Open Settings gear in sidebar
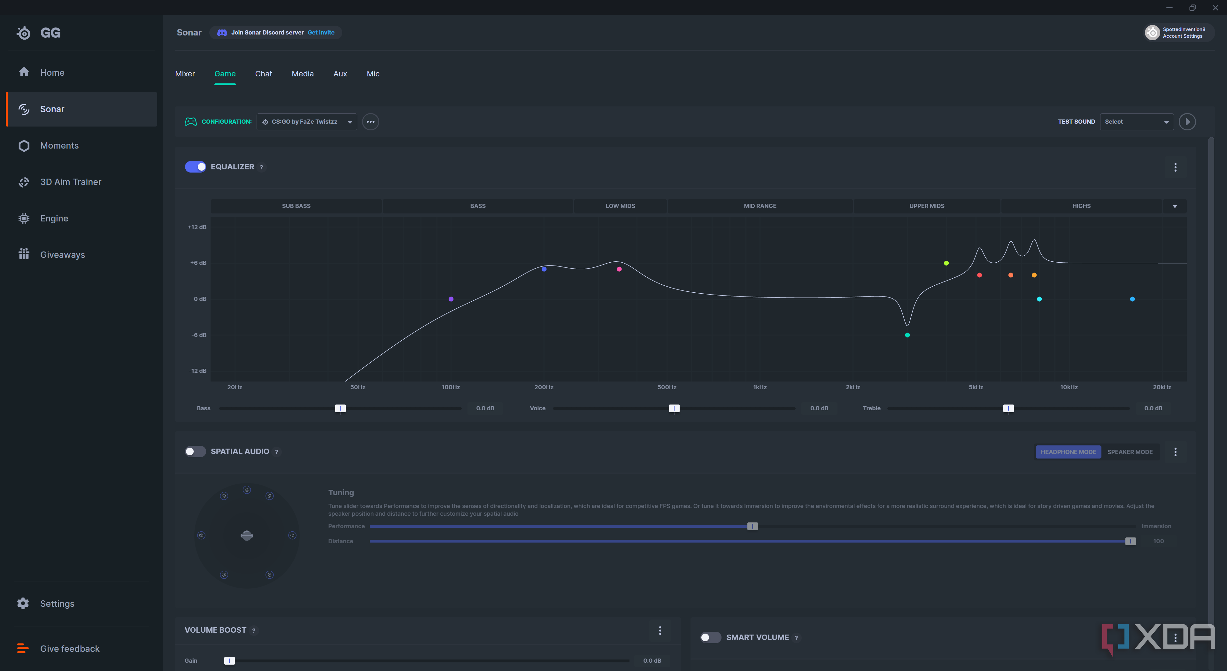Image resolution: width=1227 pixels, height=671 pixels. tap(23, 603)
